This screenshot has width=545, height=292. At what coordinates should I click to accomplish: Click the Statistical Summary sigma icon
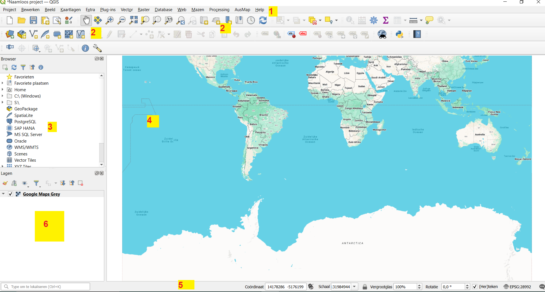pos(385,20)
